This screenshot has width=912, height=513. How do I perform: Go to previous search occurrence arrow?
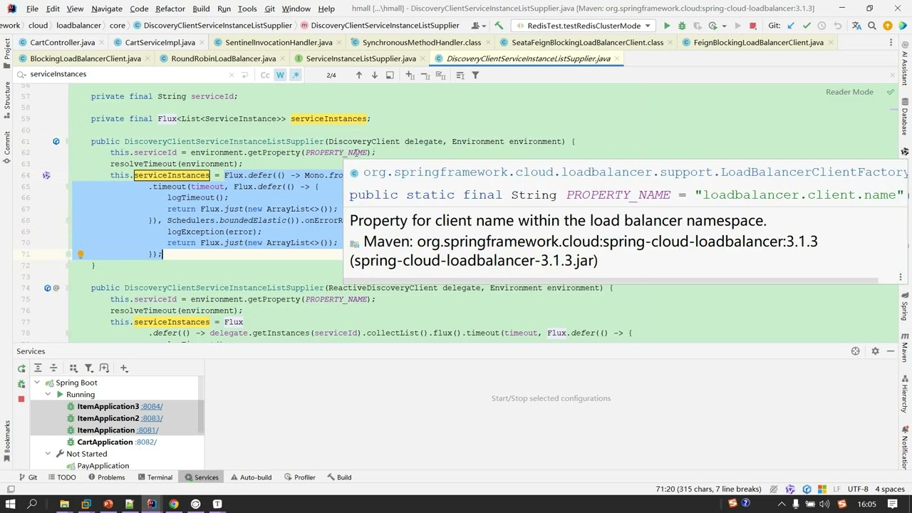359,75
